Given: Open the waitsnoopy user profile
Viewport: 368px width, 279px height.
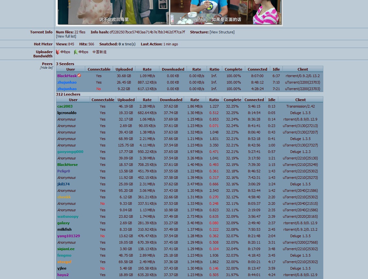Looking at the screenshot, I should tap(68, 216).
